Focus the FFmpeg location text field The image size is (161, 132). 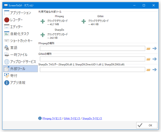[92, 48]
